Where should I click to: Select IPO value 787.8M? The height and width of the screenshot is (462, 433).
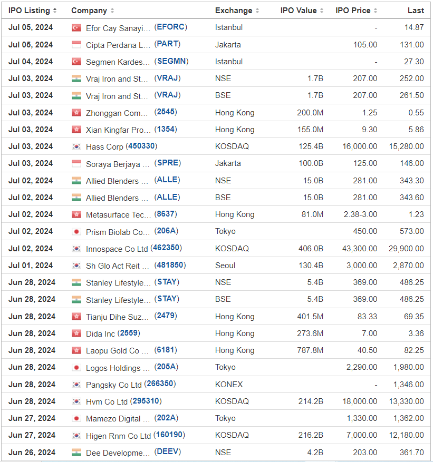coord(310,350)
